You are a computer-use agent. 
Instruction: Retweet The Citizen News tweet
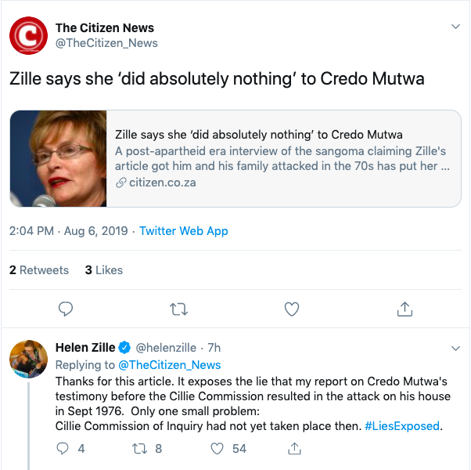coord(178,309)
